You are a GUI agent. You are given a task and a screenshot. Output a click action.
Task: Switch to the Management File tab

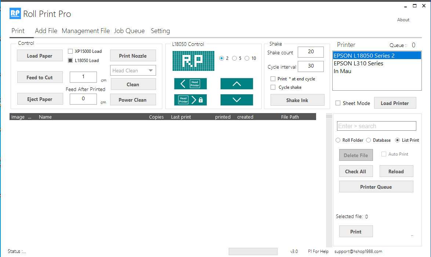click(86, 31)
